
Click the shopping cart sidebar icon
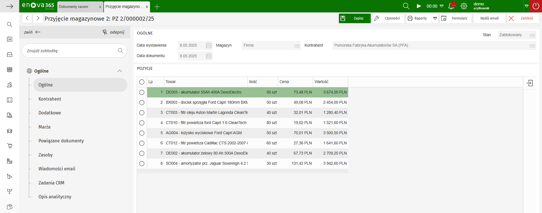(10, 146)
